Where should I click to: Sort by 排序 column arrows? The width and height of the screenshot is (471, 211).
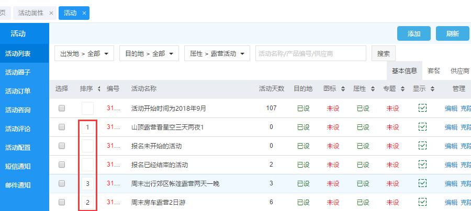coord(99,89)
